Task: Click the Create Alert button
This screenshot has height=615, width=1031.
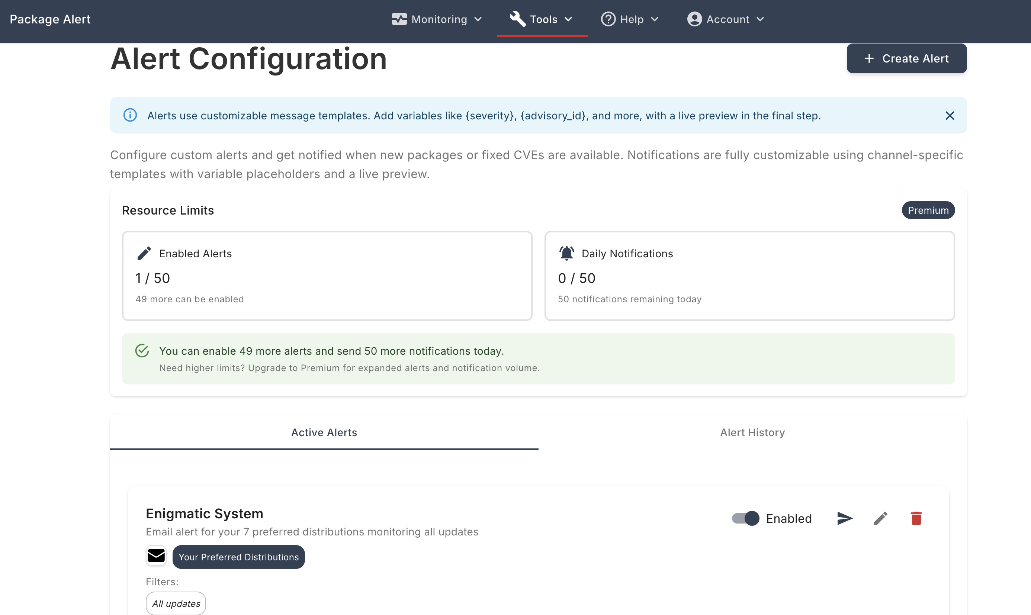Action: click(x=906, y=58)
